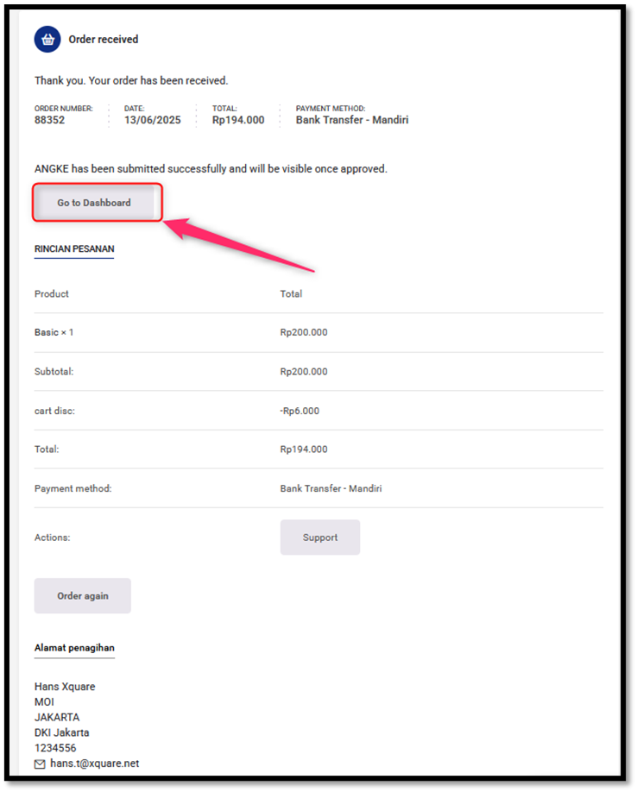Select the RINCIAN PESANAN tab heading
637x792 pixels.
coord(74,249)
